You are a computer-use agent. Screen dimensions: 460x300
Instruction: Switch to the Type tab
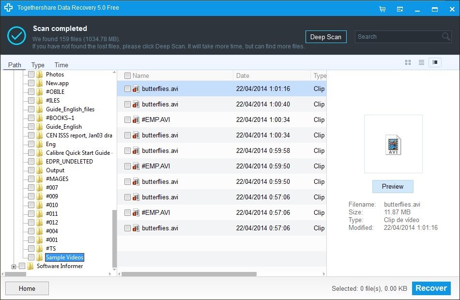point(38,64)
